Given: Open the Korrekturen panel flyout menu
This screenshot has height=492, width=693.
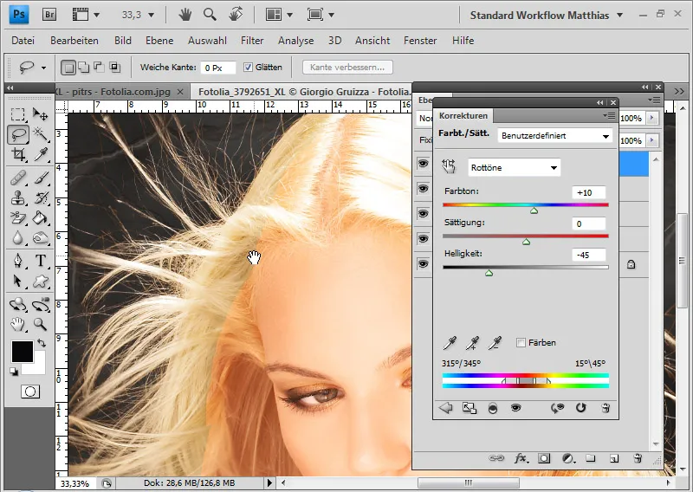Looking at the screenshot, I should coord(609,116).
